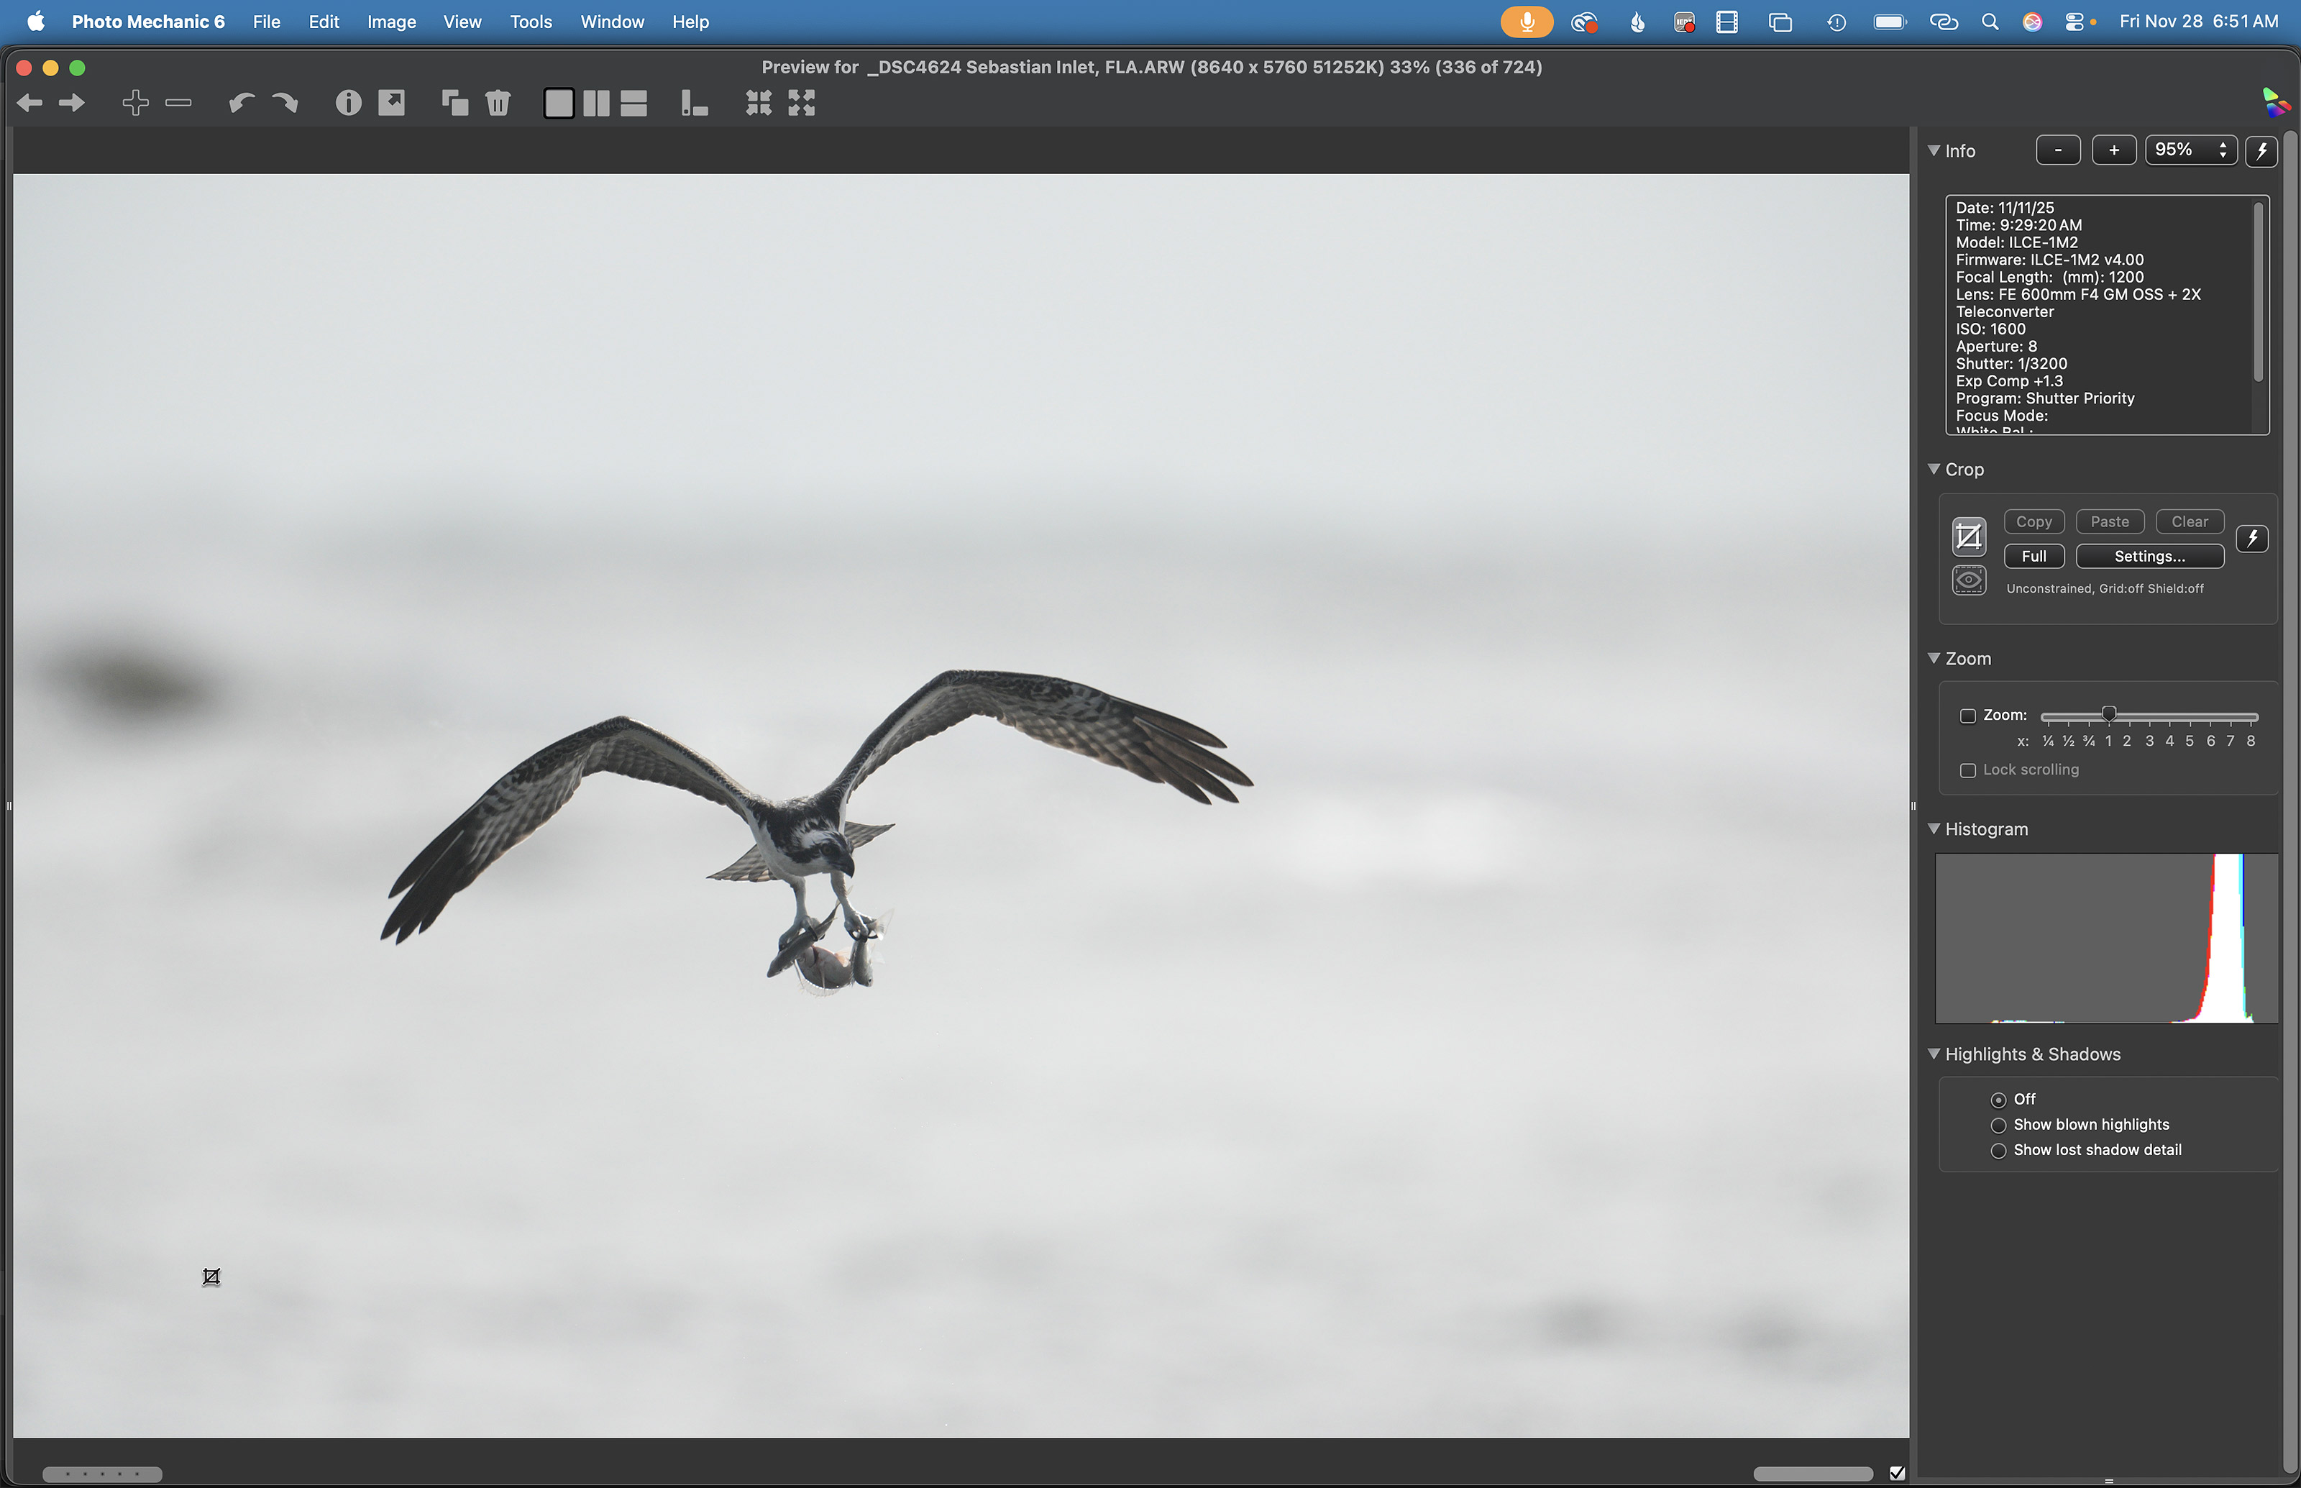Screen dimensions: 2301x1488
Task: Collapse the Highlights & Shadows section
Action: tap(1933, 1054)
